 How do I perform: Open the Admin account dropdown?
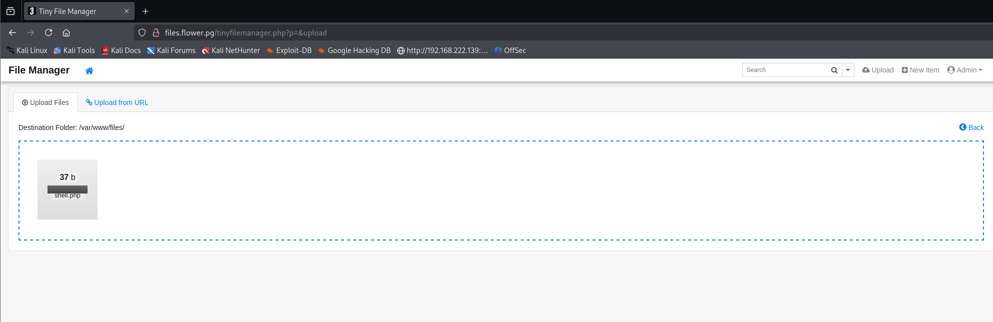point(964,70)
